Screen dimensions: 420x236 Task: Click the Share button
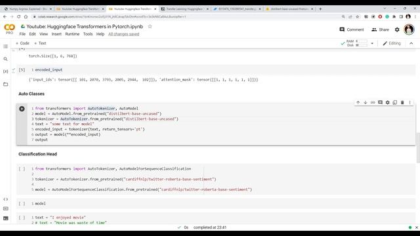[380, 29]
